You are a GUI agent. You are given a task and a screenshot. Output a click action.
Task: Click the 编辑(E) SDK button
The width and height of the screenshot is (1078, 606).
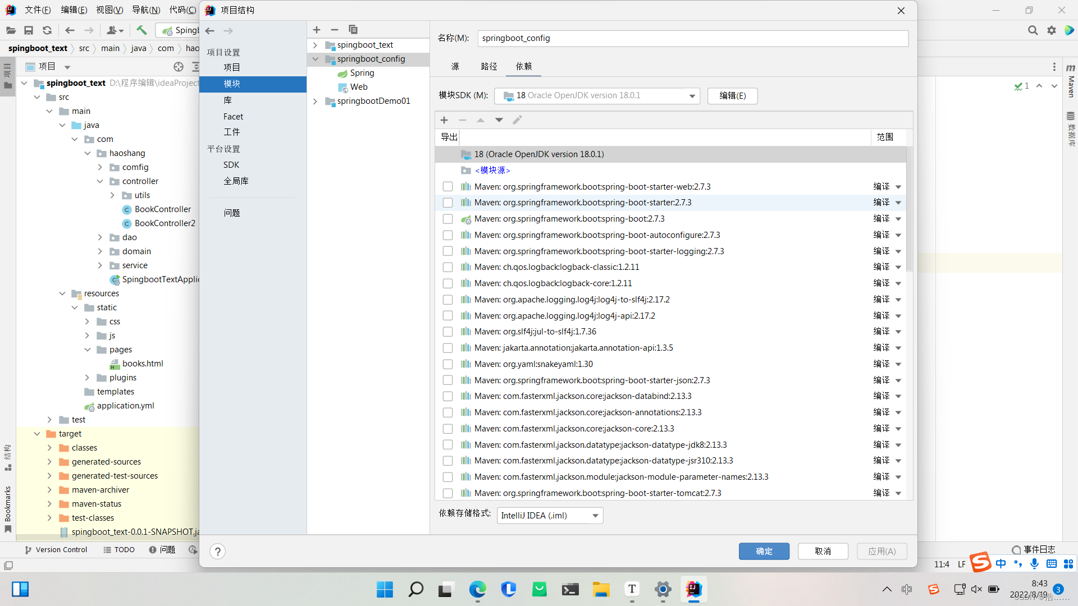tap(733, 96)
